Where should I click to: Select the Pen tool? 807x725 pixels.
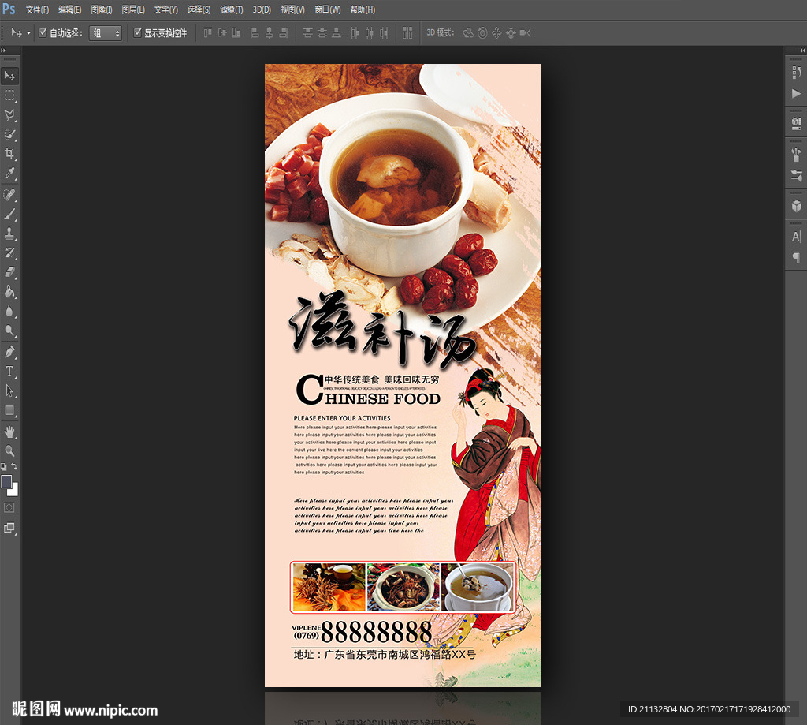tap(9, 352)
